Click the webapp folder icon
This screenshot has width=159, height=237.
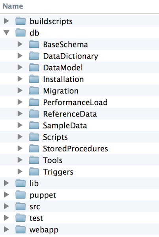[21, 229]
